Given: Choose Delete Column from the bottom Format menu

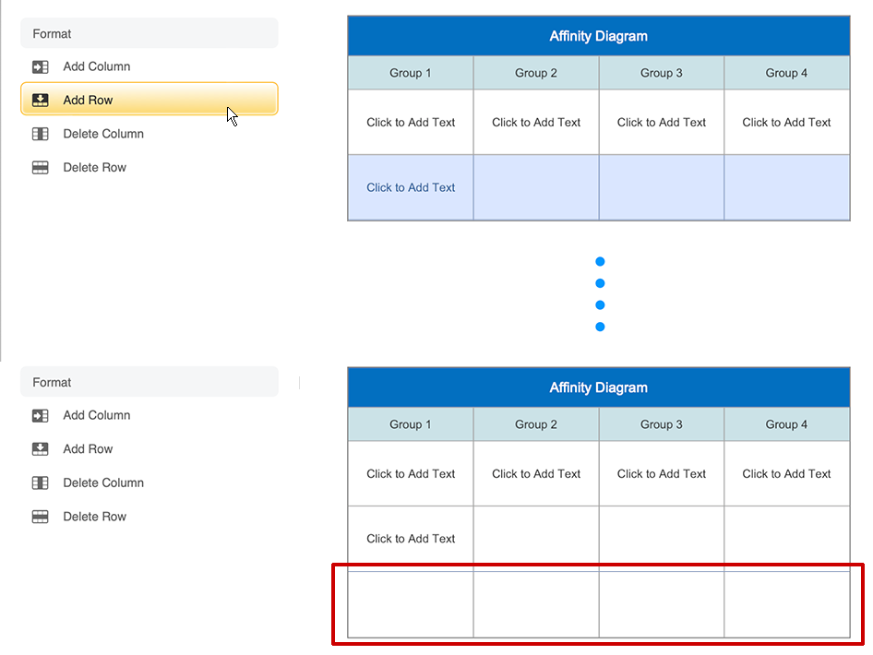Looking at the screenshot, I should 103,482.
